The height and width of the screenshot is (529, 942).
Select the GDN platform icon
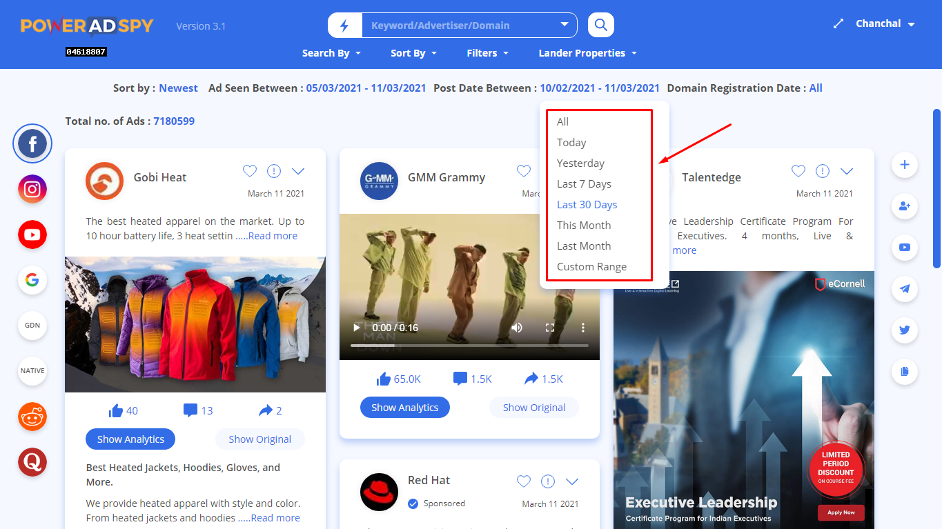[32, 326]
